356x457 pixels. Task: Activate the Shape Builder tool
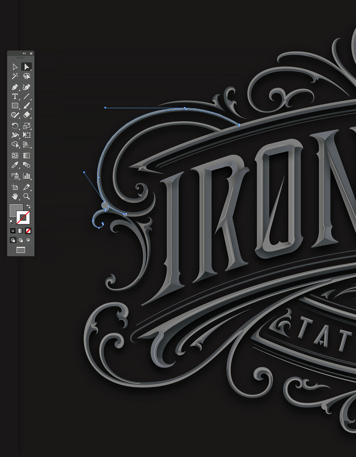coord(15,144)
